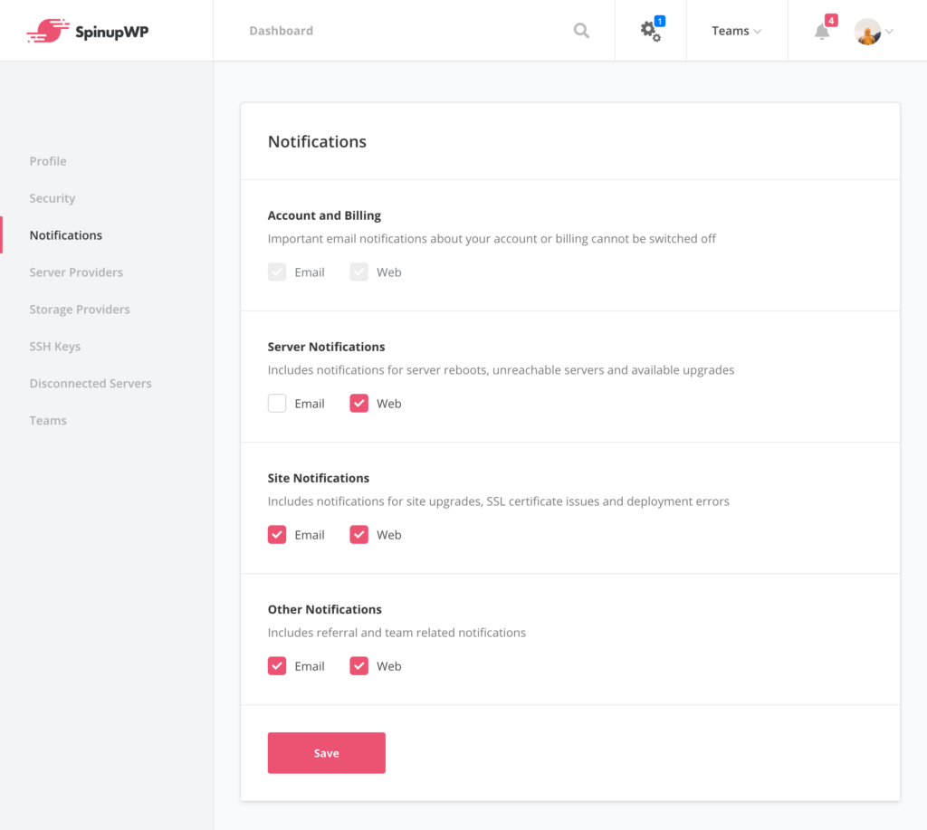Click text 'Includes referral and team related notifications'
Viewport: 927px width, 830px height.
[x=397, y=633]
